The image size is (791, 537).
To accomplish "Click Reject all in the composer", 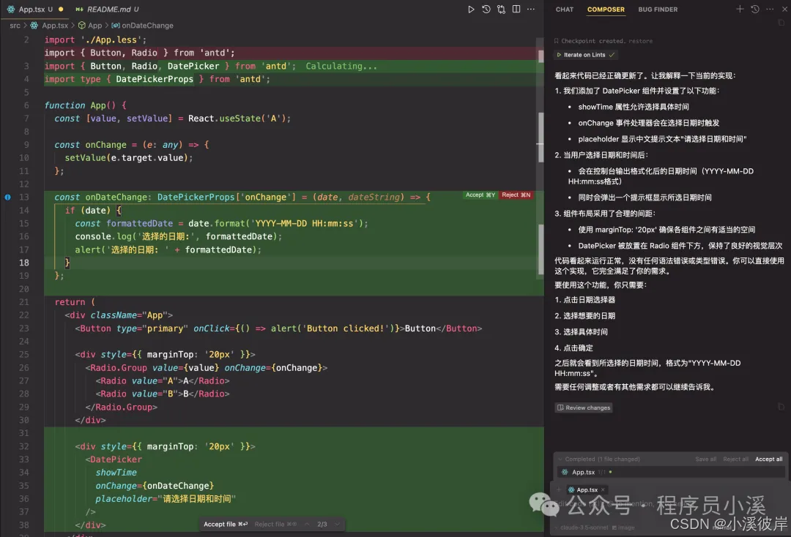I will 735,459.
